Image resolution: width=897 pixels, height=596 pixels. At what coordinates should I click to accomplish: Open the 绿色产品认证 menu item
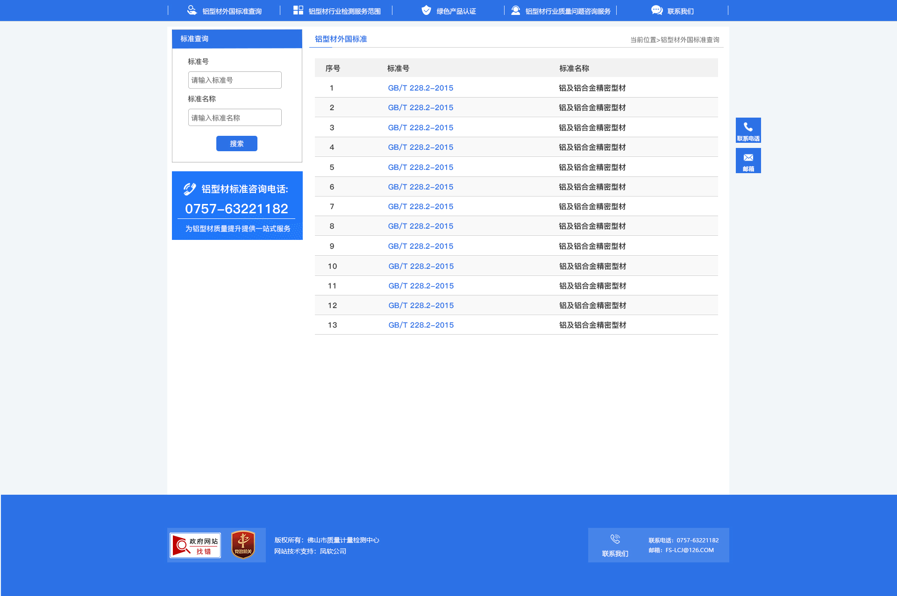[x=456, y=11]
